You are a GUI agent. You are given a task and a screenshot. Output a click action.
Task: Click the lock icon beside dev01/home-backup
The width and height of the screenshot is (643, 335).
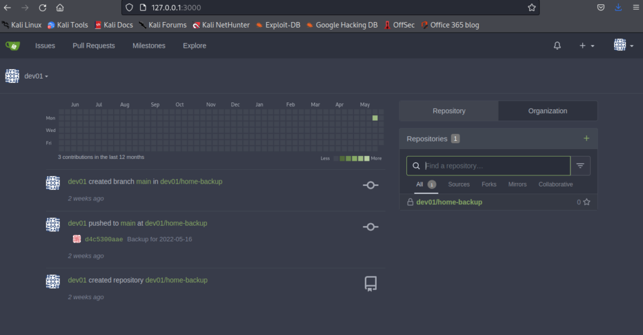(x=410, y=202)
